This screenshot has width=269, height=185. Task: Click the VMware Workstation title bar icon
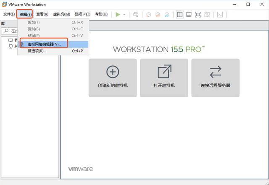(4, 4)
